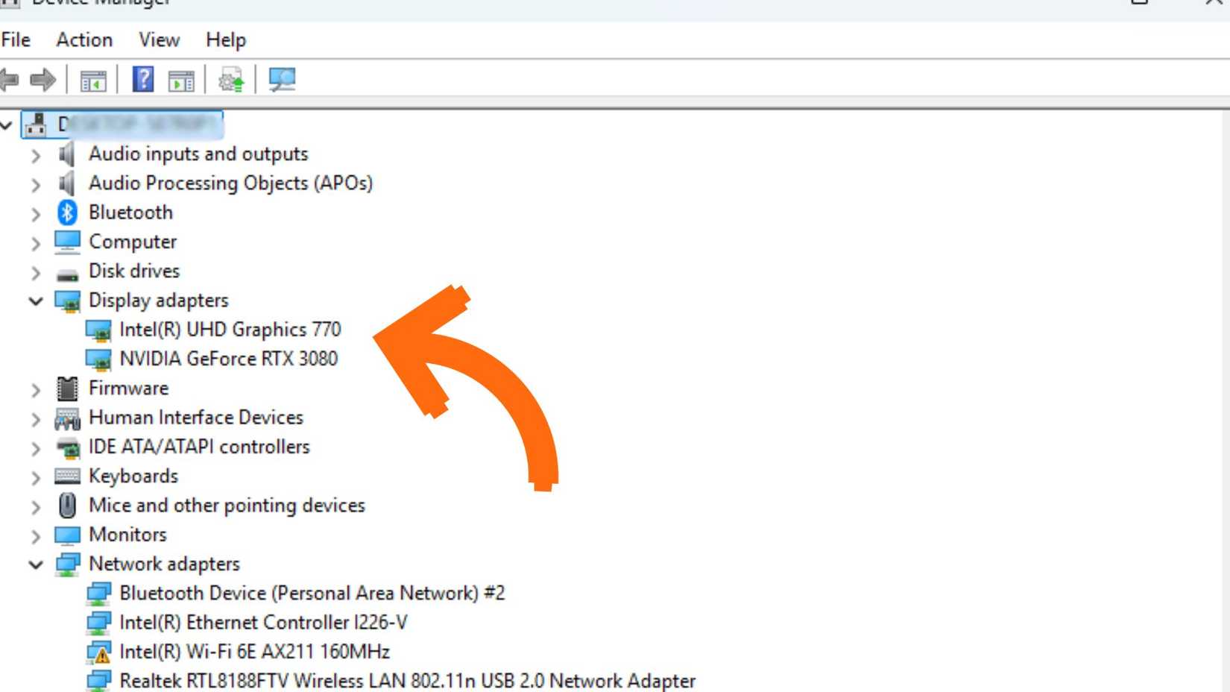The height and width of the screenshot is (692, 1230).
Task: Click the NVIDIA GeForce RTX 3080 adapter icon
Action: coord(98,359)
